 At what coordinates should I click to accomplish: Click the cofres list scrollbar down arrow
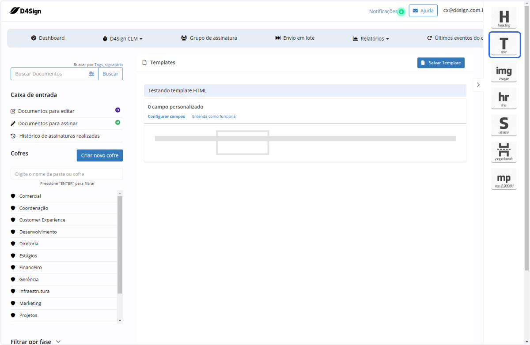pyautogui.click(x=120, y=320)
